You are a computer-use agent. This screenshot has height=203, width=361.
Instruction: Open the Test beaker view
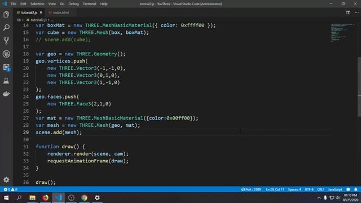click(x=6, y=81)
